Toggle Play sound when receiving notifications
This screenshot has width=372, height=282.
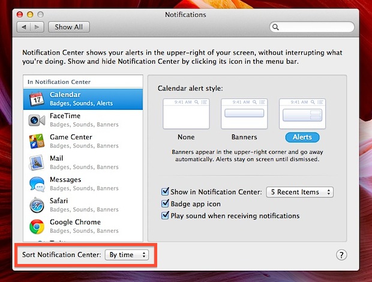[x=165, y=215]
